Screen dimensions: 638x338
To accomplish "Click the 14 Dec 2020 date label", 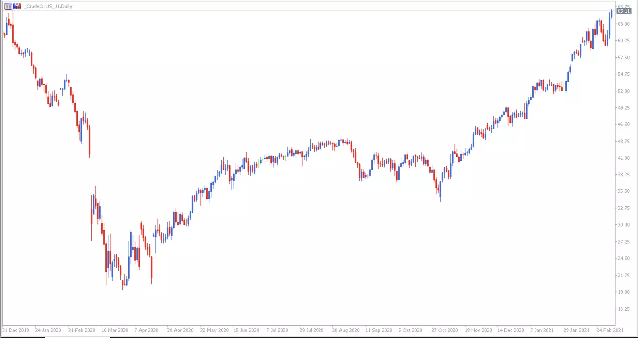I will [x=510, y=330].
